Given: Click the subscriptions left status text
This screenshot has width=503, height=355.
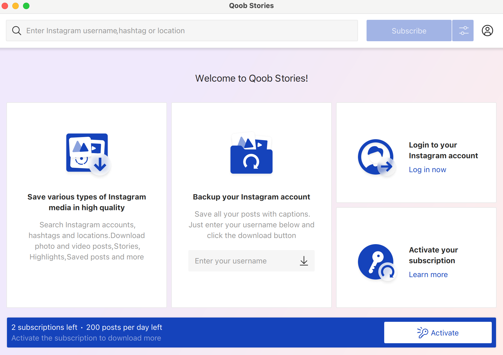Looking at the screenshot, I should [x=44, y=327].
